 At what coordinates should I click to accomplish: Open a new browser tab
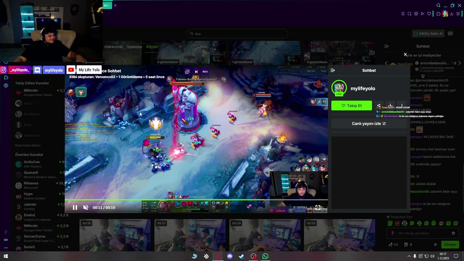115,5
